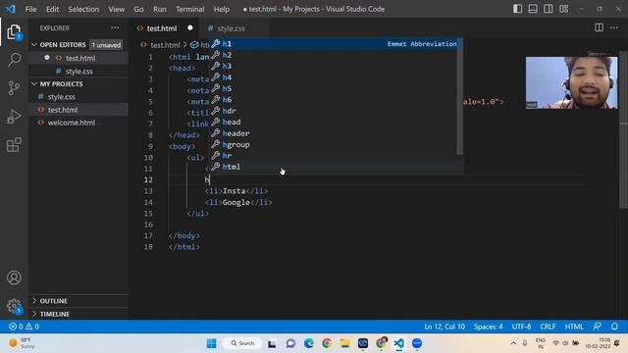Open the Accounts menu icon
The image size is (628, 353).
[14, 277]
